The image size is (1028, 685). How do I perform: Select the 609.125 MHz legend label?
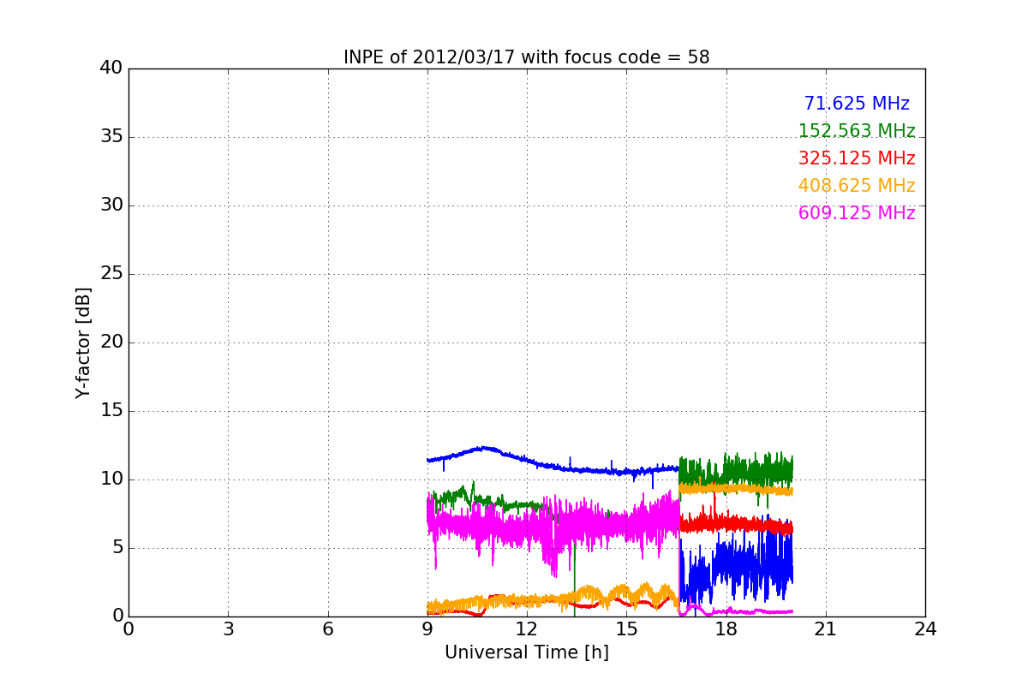pos(857,213)
